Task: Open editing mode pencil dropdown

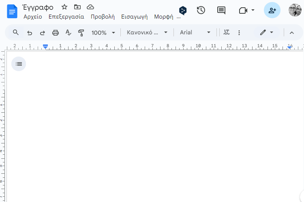Action: click(x=267, y=32)
